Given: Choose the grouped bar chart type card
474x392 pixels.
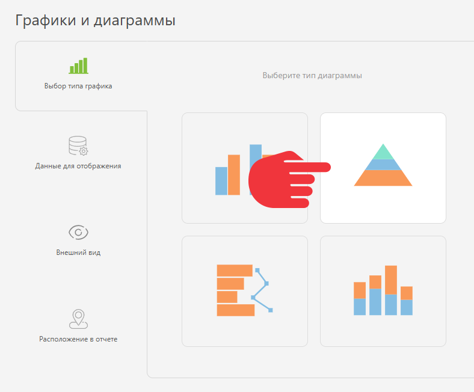Looking at the screenshot, I should (x=245, y=168).
